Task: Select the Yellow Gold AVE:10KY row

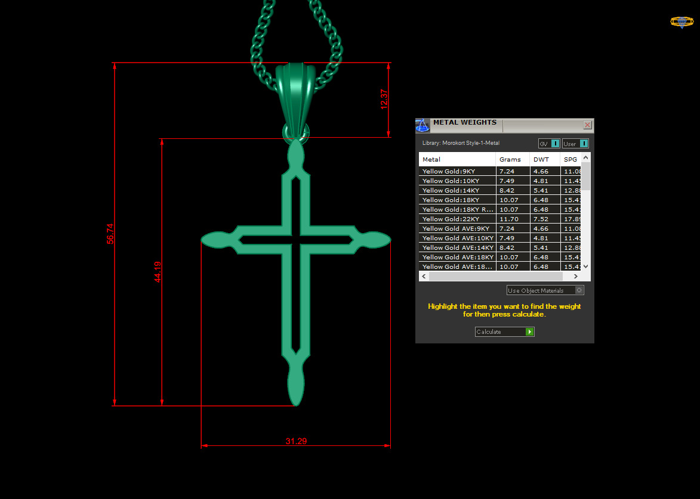Action: click(x=500, y=238)
